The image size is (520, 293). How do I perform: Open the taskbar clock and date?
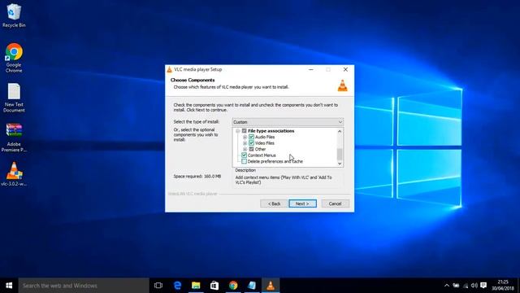click(x=503, y=286)
